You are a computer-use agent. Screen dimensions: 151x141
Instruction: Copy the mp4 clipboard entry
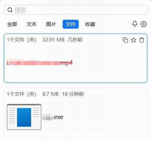pyautogui.click(x=125, y=40)
